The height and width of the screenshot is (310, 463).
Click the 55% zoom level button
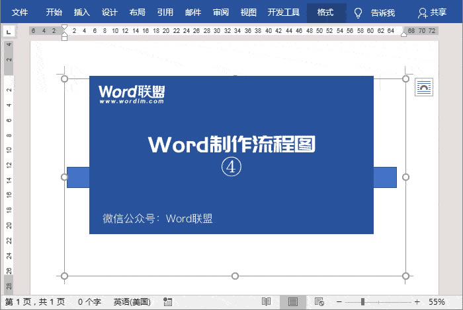point(437,301)
